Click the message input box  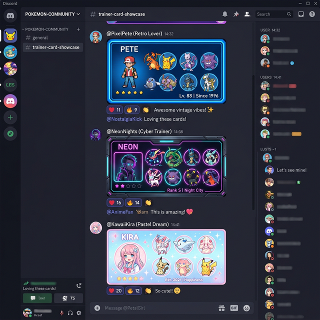159,308
